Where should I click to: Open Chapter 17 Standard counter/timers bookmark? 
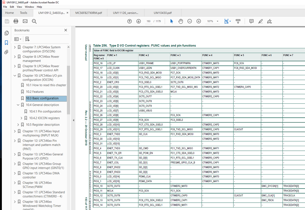[44, 194]
